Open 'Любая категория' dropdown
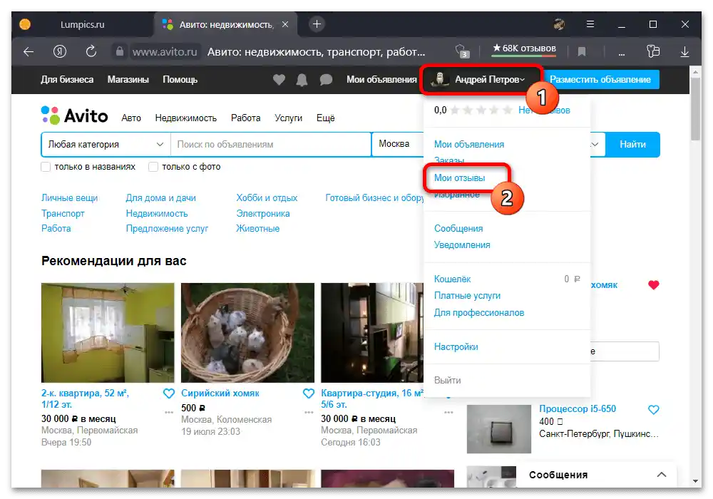713x499 pixels. coord(106,145)
